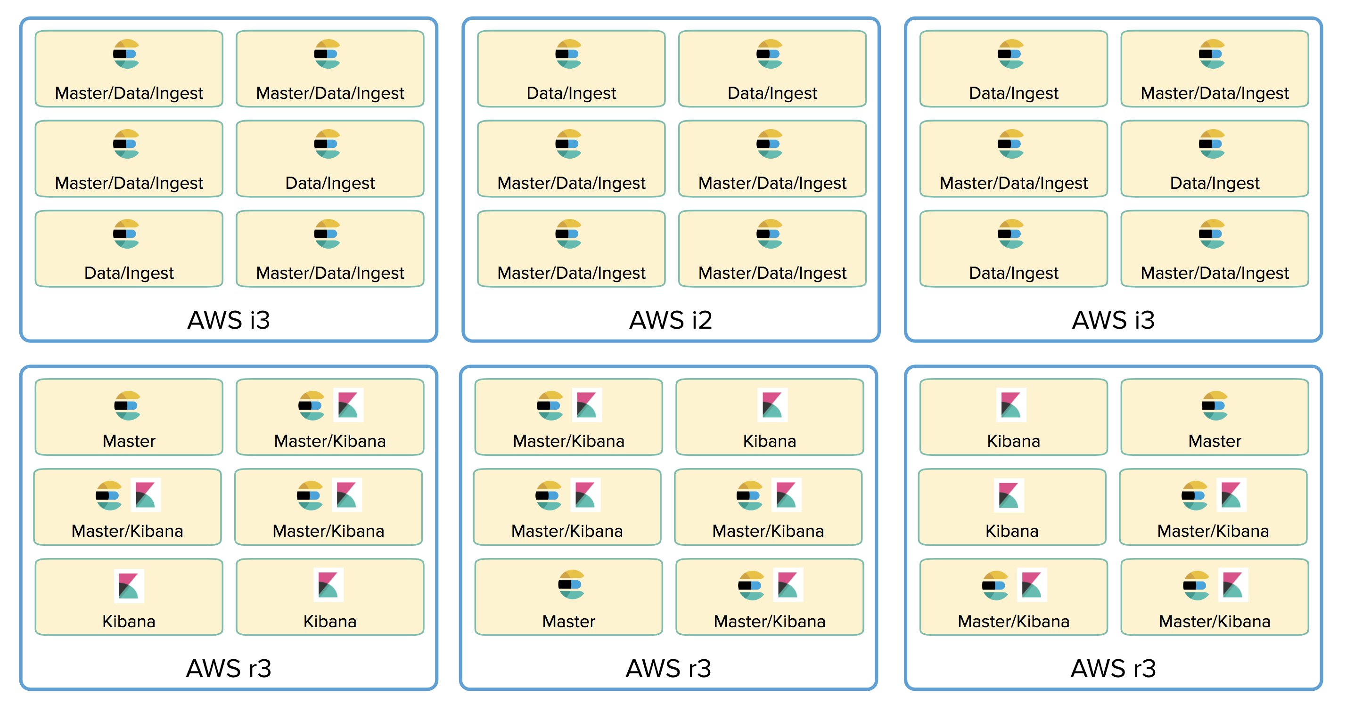Click Kibana icon of middle-row Master/Kibana, right r3 group
The image size is (1346, 712).
click(1231, 495)
